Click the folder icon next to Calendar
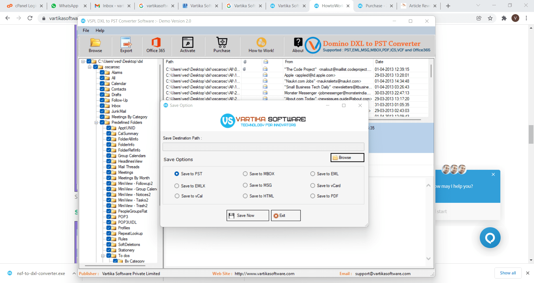The image size is (534, 283). coord(108,84)
